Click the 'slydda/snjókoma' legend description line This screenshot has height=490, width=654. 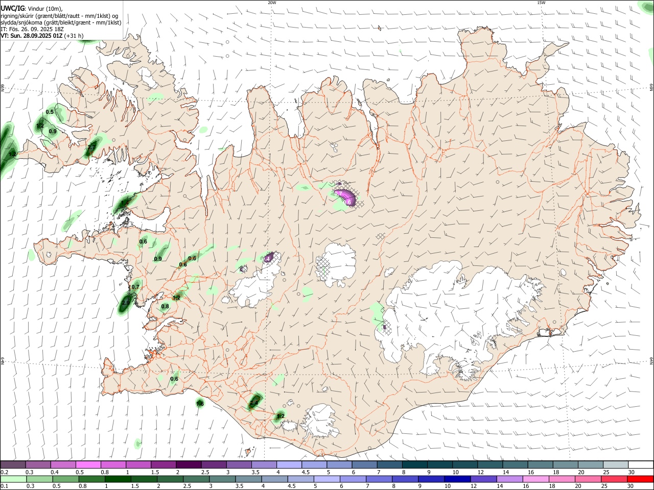tap(61, 22)
